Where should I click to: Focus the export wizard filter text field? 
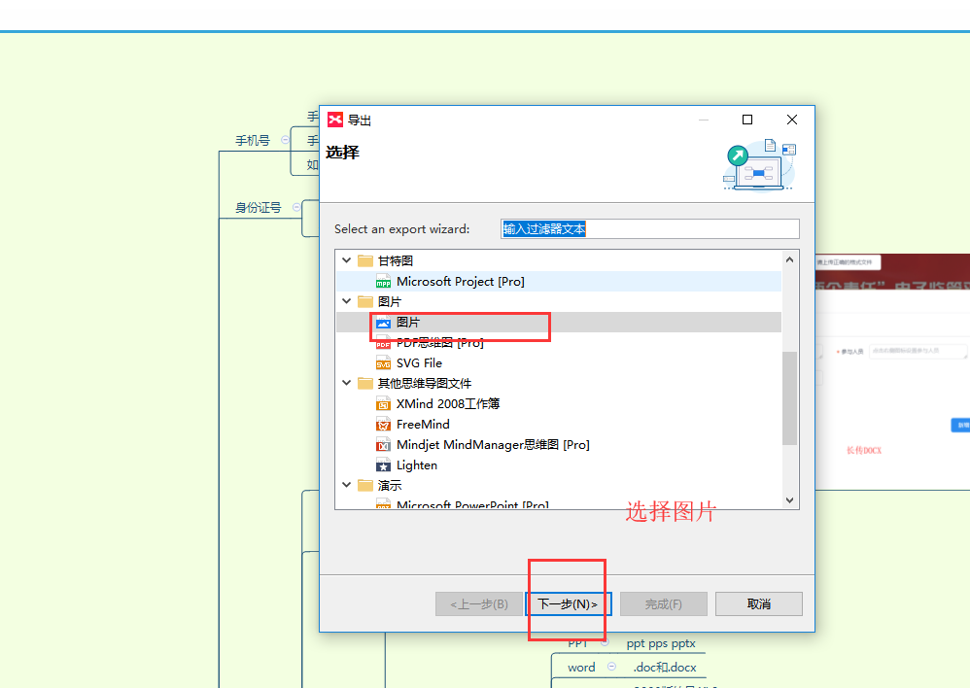[x=650, y=229]
